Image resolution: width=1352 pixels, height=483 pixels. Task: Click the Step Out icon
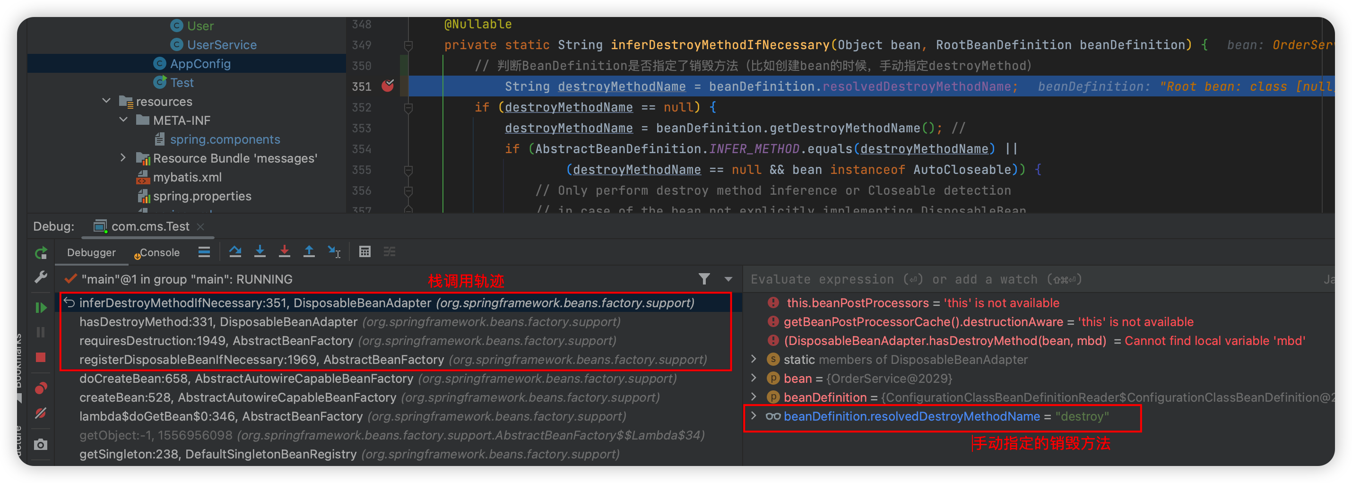click(x=309, y=252)
